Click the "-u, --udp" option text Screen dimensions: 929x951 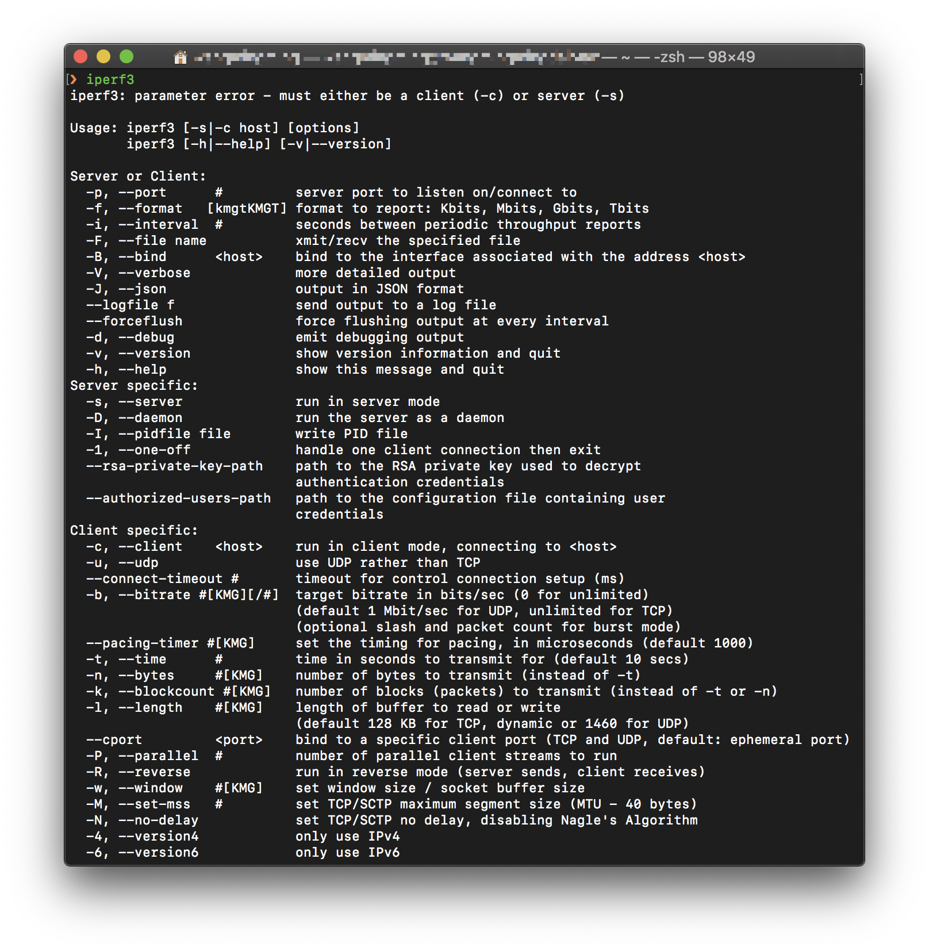(x=122, y=562)
